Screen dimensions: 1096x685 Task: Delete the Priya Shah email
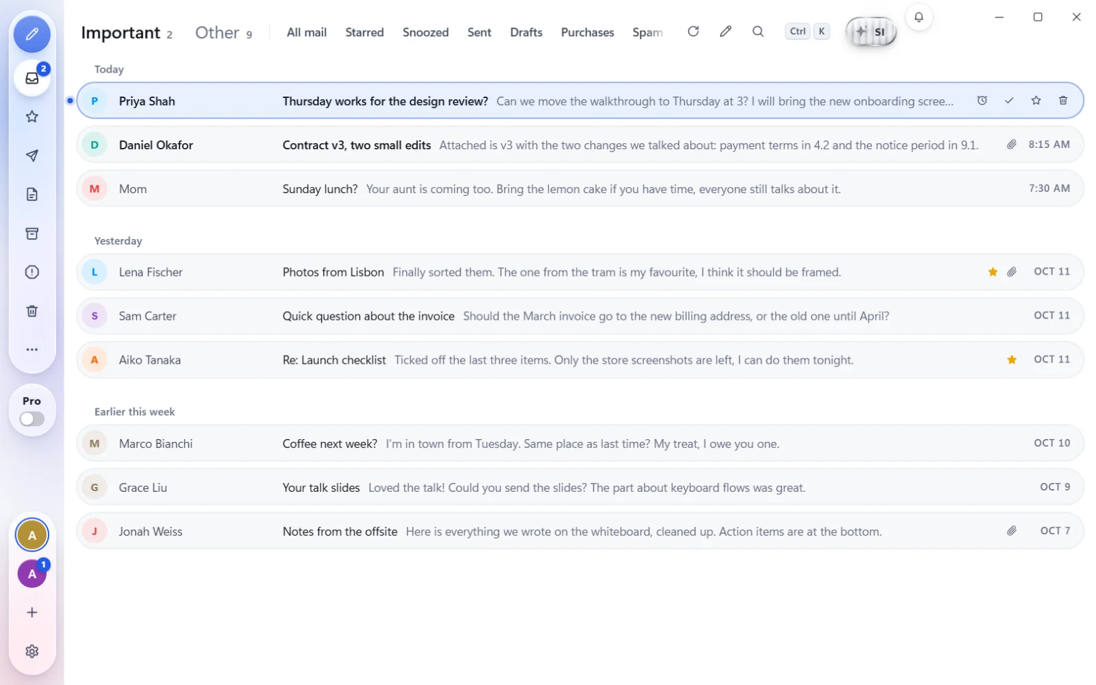tap(1063, 101)
